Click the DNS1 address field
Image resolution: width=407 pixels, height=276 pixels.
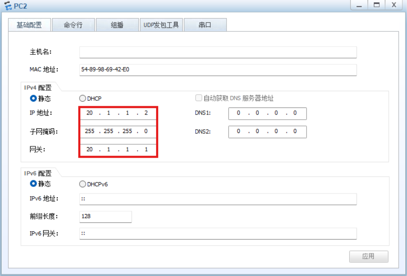[267, 113]
